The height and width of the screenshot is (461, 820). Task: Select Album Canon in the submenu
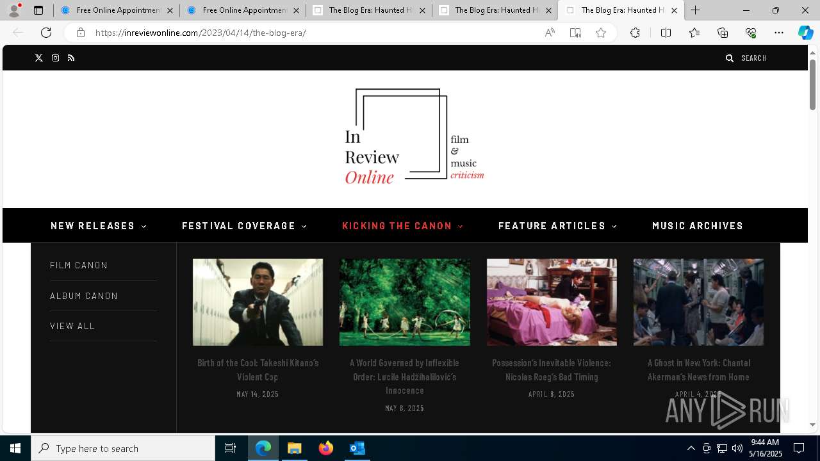click(84, 296)
